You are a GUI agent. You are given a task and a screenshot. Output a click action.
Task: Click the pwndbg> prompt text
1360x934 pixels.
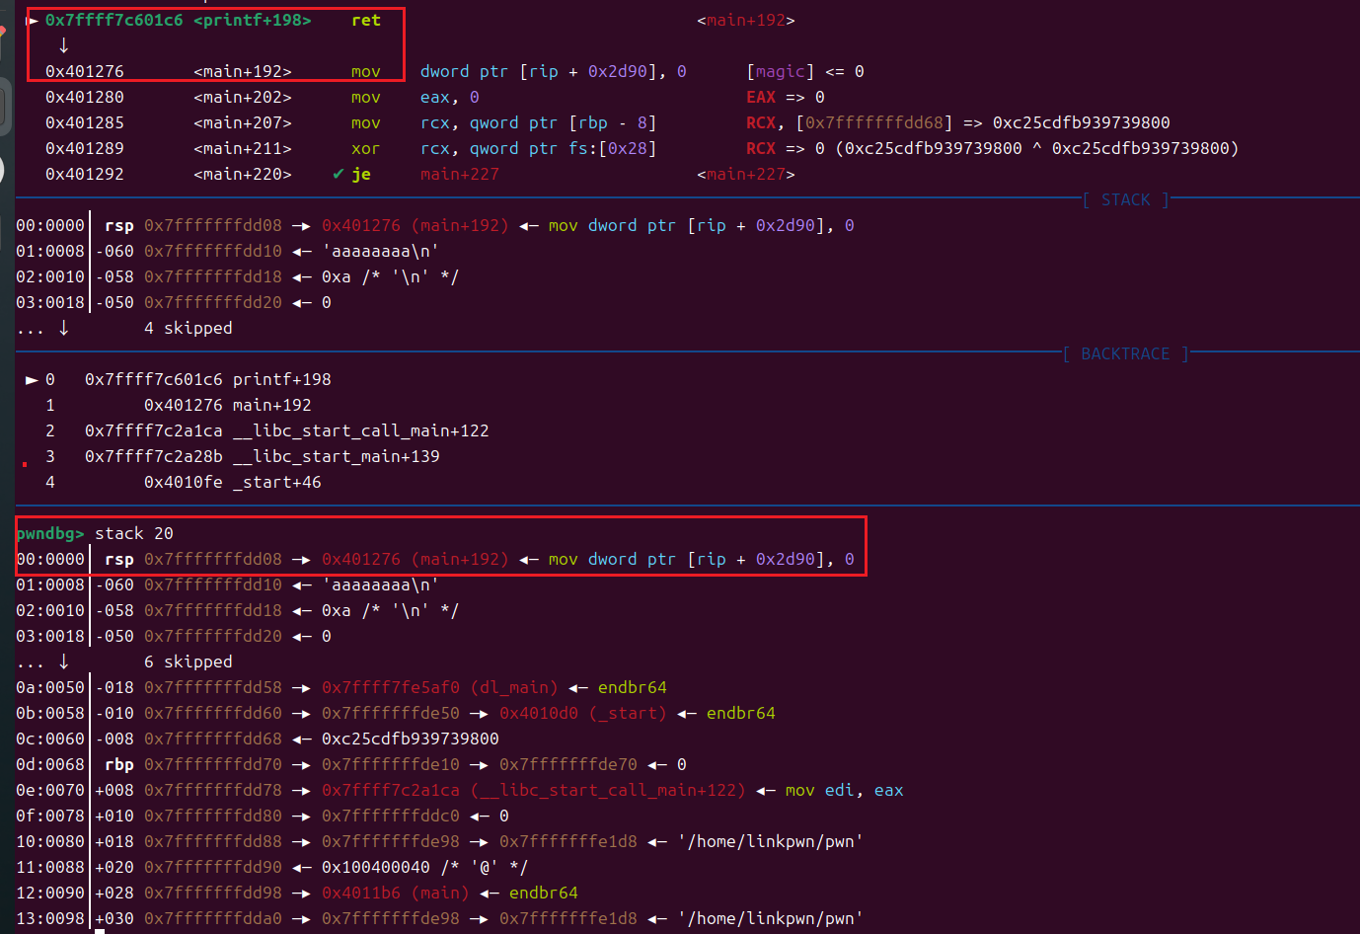pos(50,533)
